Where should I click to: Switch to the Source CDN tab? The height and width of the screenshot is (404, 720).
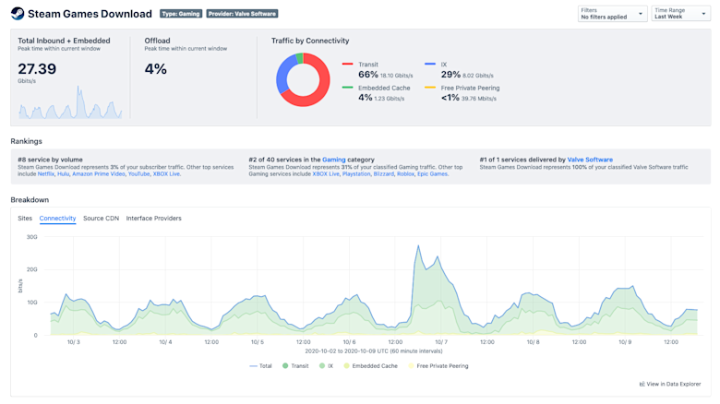[101, 218]
